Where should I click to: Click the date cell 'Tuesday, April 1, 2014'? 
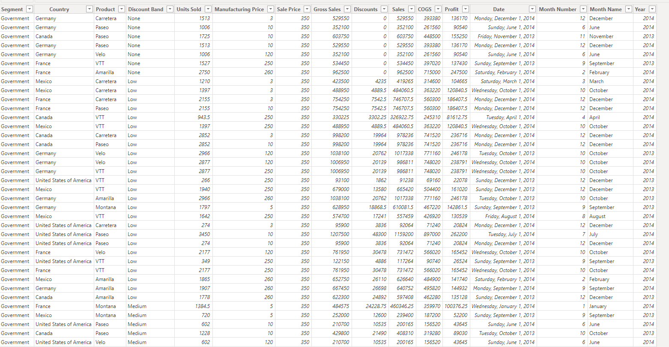coord(510,117)
